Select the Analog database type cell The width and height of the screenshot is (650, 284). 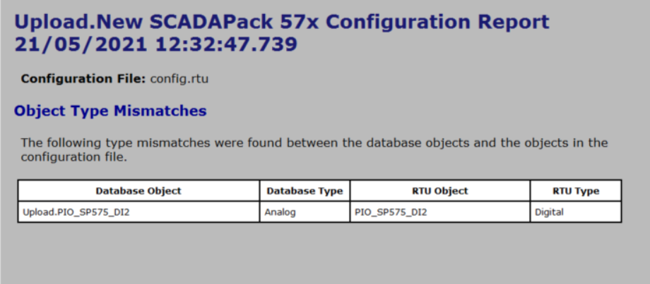[280, 212]
